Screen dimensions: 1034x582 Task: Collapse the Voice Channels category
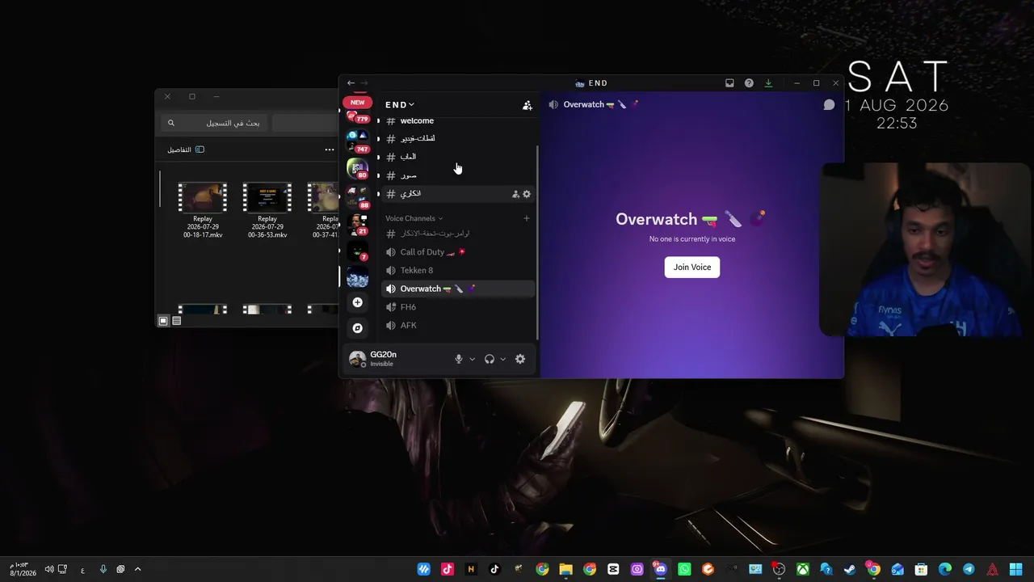click(414, 218)
